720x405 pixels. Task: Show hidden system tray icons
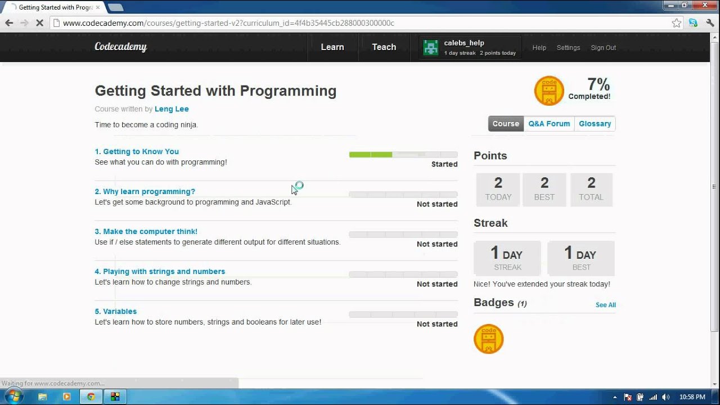pyautogui.click(x=615, y=397)
